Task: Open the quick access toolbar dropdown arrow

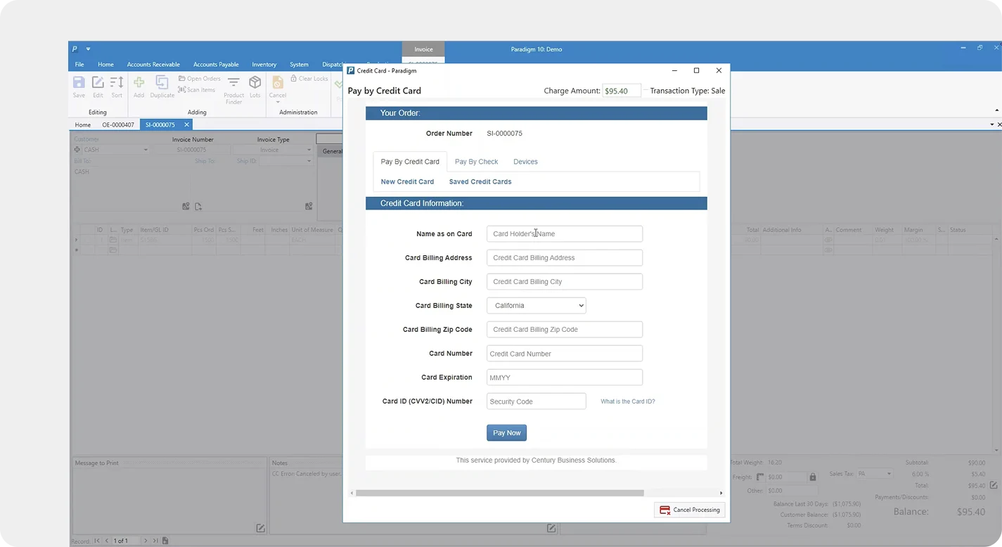Action: [88, 49]
